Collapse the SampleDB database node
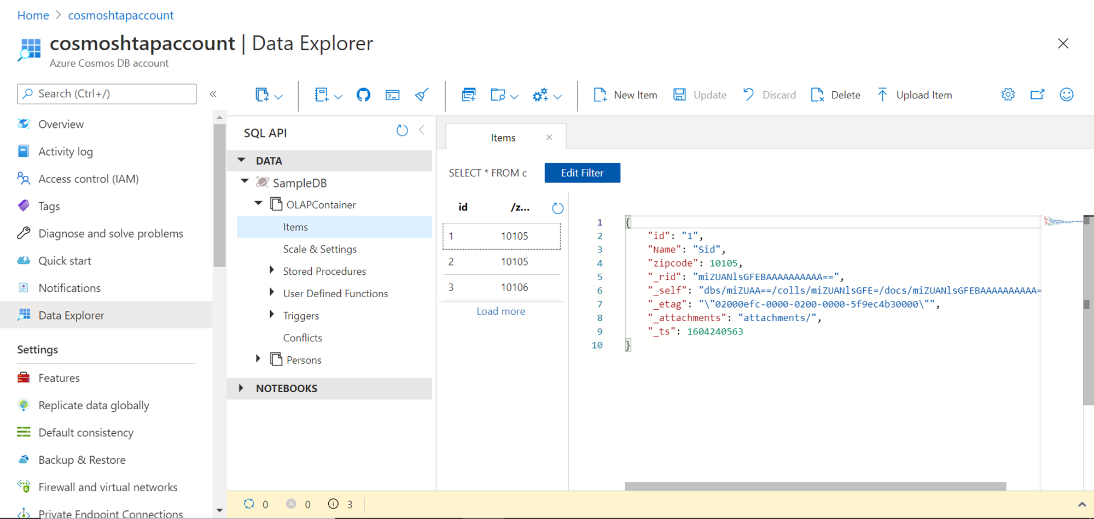This screenshot has width=1094, height=519. coord(245,181)
